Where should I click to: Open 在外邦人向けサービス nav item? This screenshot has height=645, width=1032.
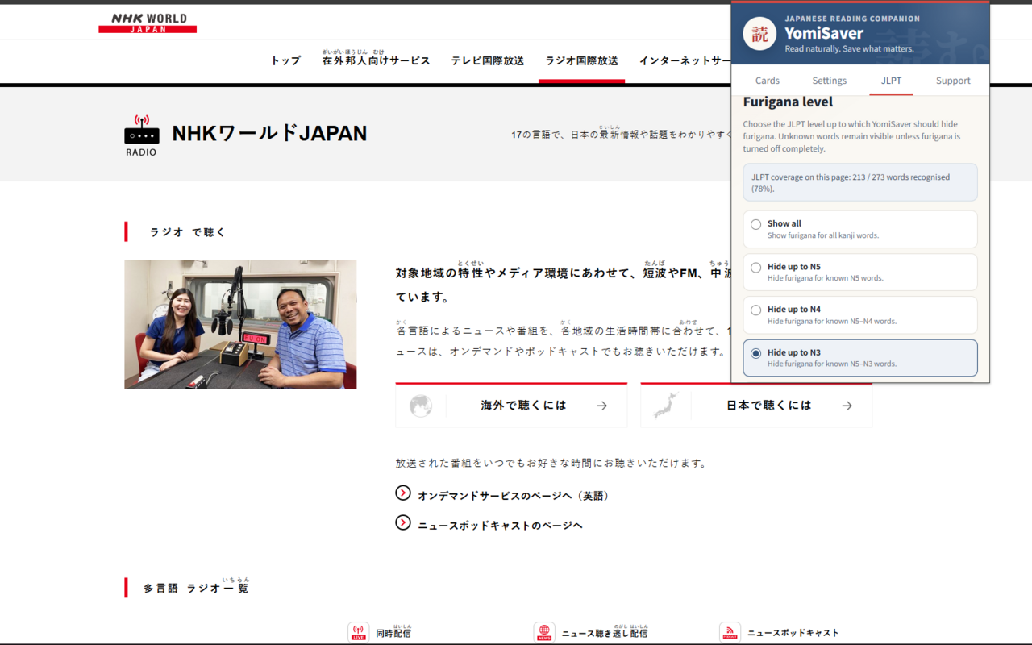[376, 60]
